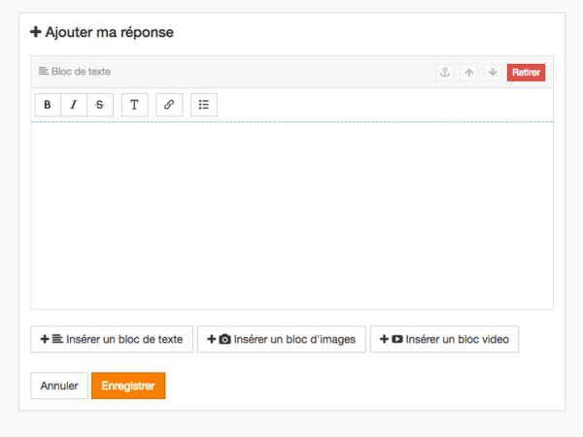This screenshot has height=437, width=583.
Task: Move the text block up
Action: click(x=469, y=73)
